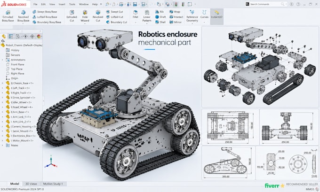The height and width of the screenshot is (192, 320).
Task: Switch to the 3D Views tab
Action: [x=31, y=184]
